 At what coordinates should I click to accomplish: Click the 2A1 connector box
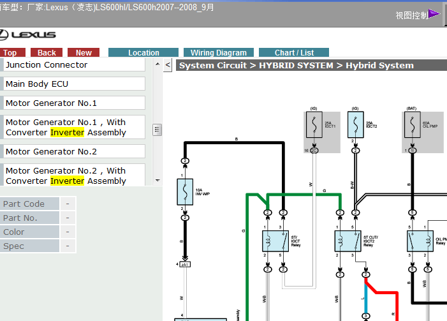(x=185, y=264)
